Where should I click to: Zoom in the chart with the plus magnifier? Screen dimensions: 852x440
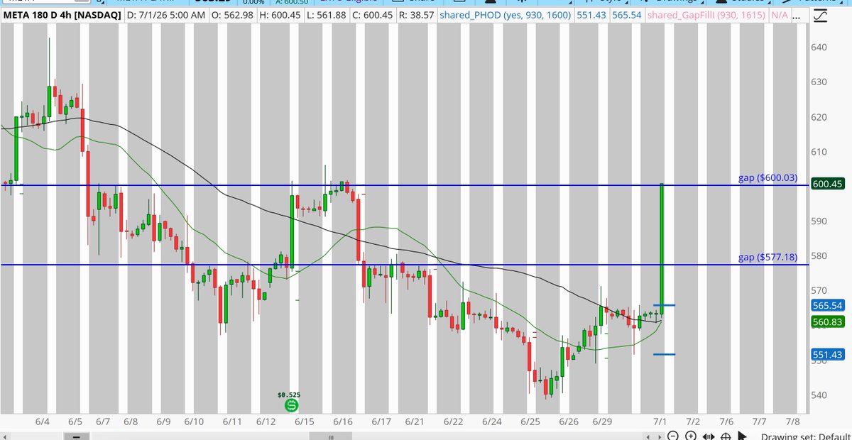pos(690,436)
